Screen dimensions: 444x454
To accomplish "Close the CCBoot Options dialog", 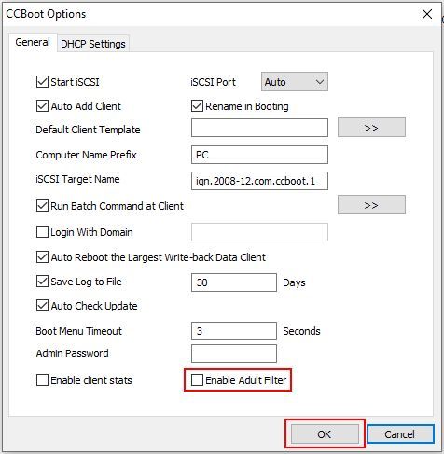I will tap(427, 14).
